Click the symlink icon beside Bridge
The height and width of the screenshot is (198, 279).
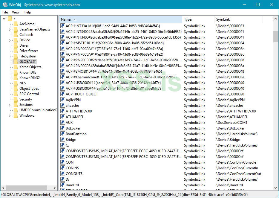tap(63, 140)
